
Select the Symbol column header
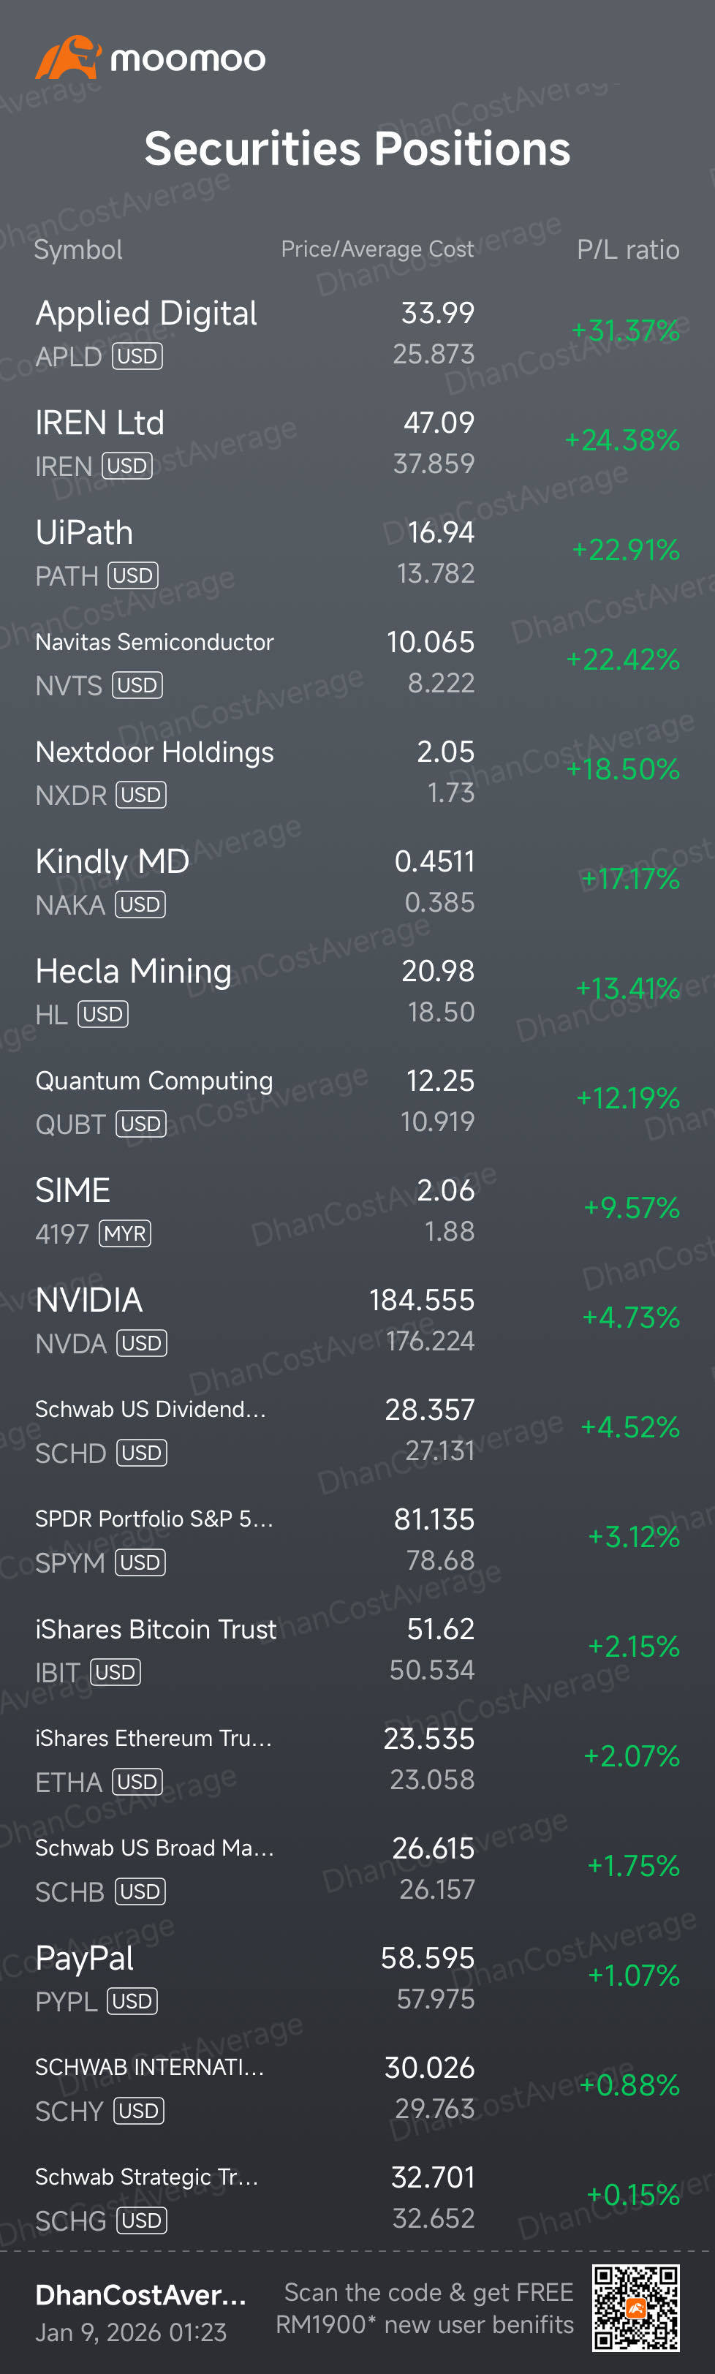point(78,250)
